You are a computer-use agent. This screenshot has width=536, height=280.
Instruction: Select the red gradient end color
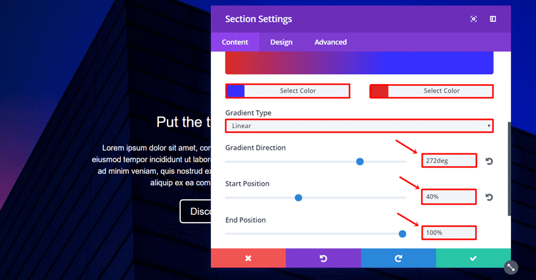(x=431, y=91)
